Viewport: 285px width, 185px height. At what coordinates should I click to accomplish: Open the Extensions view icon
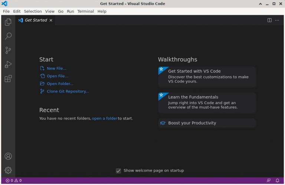[x=8, y=79]
